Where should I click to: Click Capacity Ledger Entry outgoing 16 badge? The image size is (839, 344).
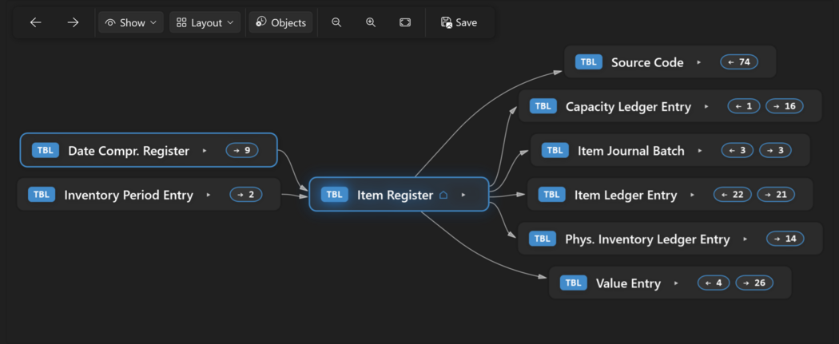(x=785, y=106)
